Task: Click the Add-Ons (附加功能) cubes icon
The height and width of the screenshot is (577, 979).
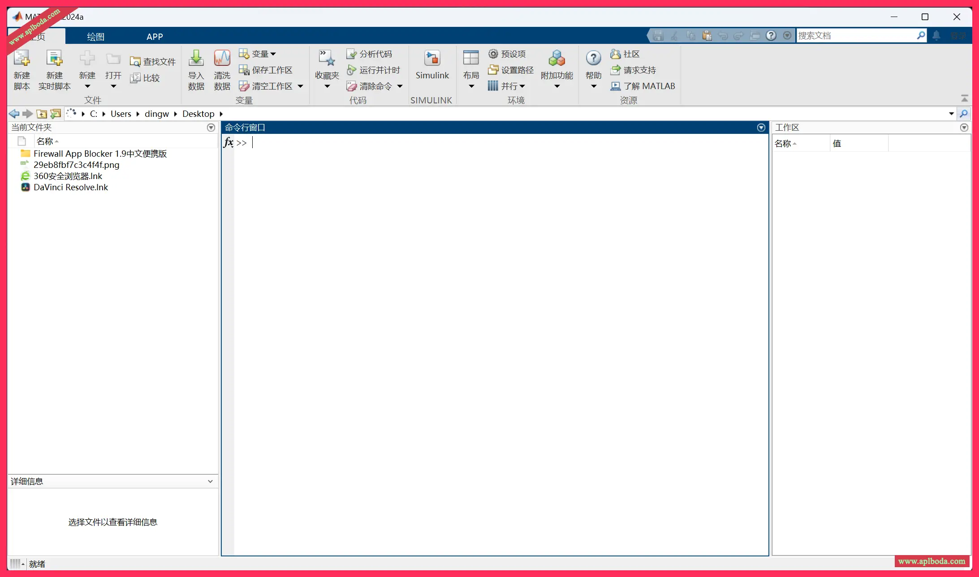Action: [x=556, y=59]
